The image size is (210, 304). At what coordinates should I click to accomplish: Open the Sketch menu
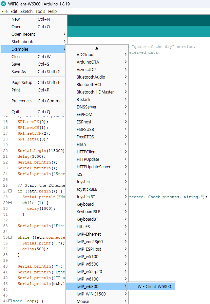(x=26, y=11)
